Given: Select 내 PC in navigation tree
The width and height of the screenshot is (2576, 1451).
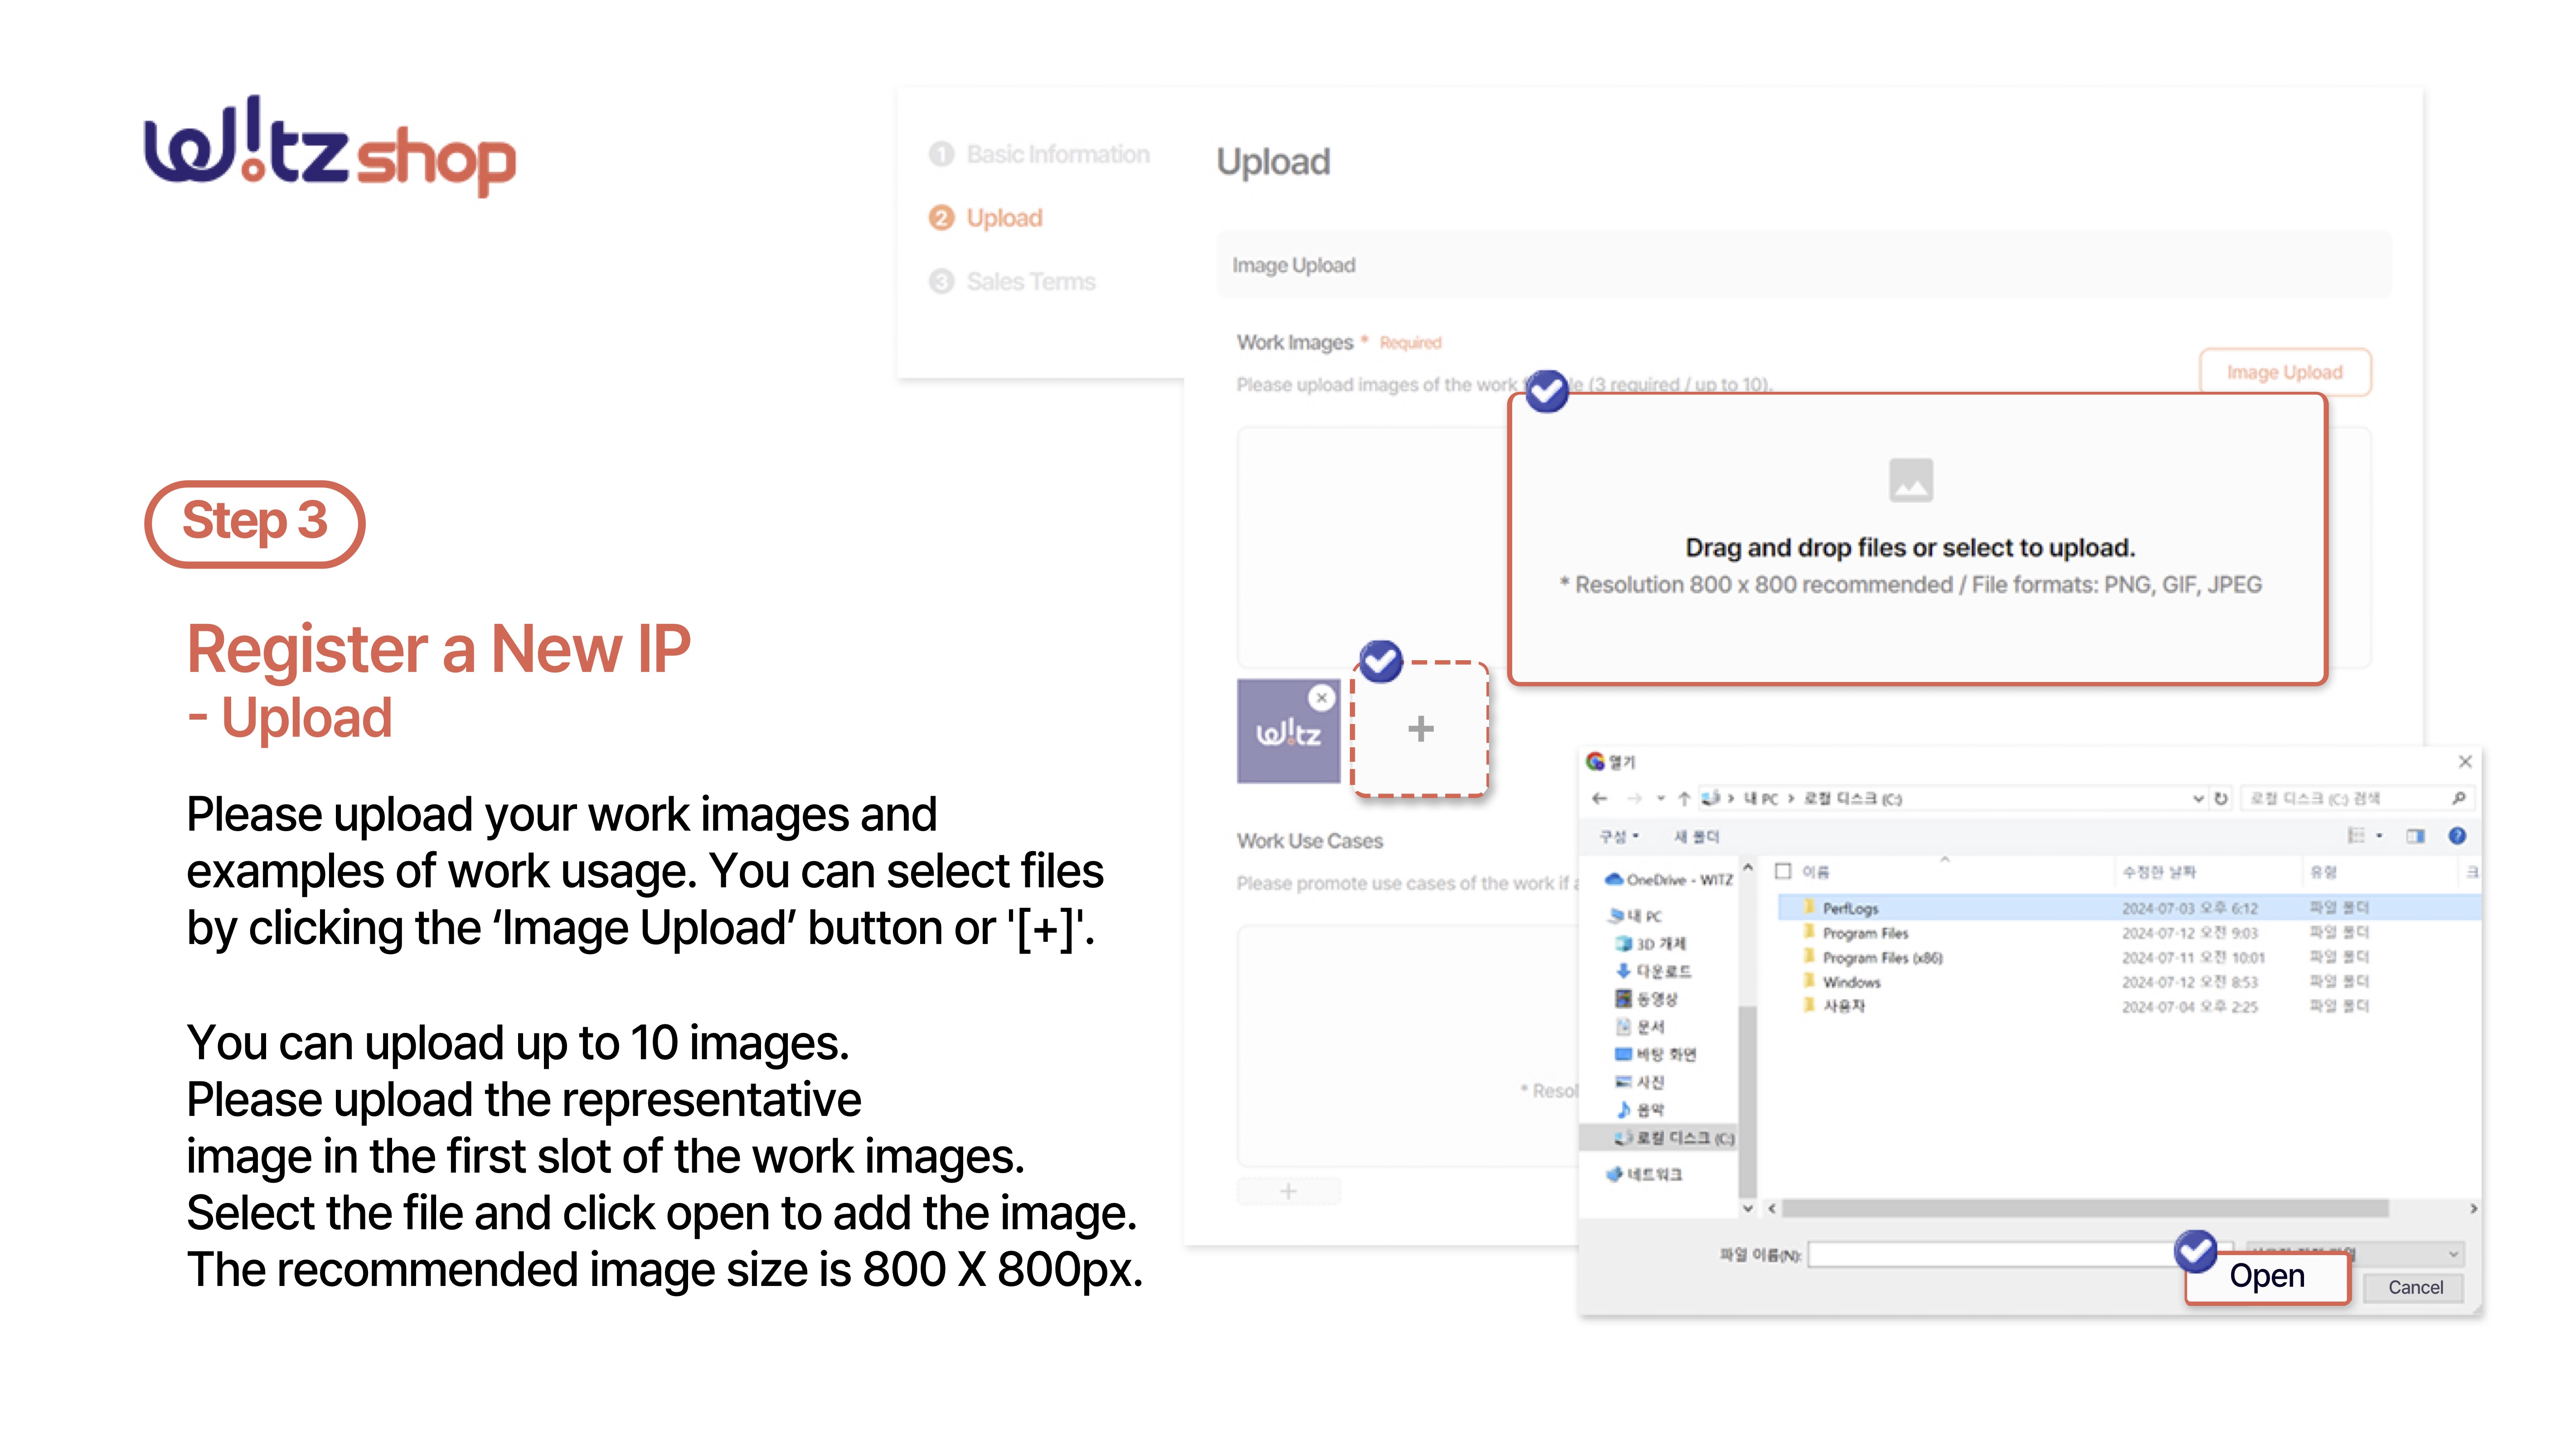Looking at the screenshot, I should (x=1636, y=915).
